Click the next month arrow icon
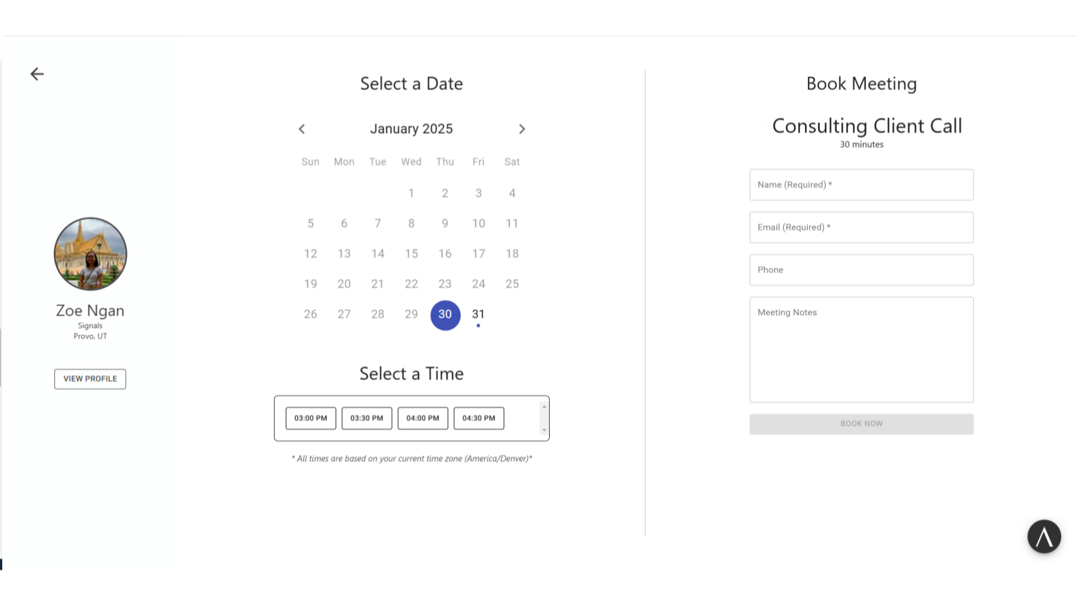 point(522,128)
